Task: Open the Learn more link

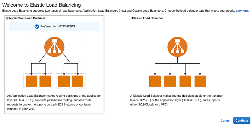Action: pyautogui.click(x=242, y=11)
